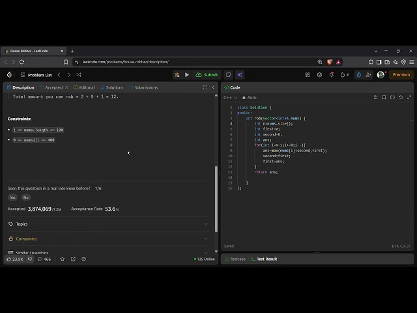Open the 466 comments
417x313 pixels.
point(44,259)
